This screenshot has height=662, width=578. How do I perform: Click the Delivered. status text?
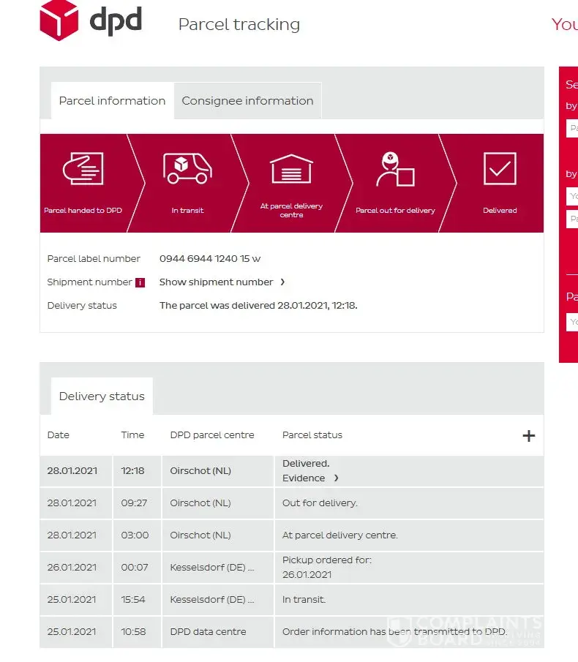point(306,464)
